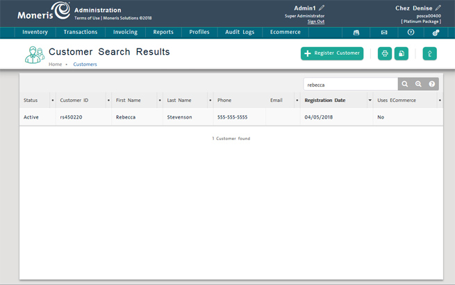Sort by Uses ECommerce column header
The image size is (455, 285).
(x=397, y=101)
